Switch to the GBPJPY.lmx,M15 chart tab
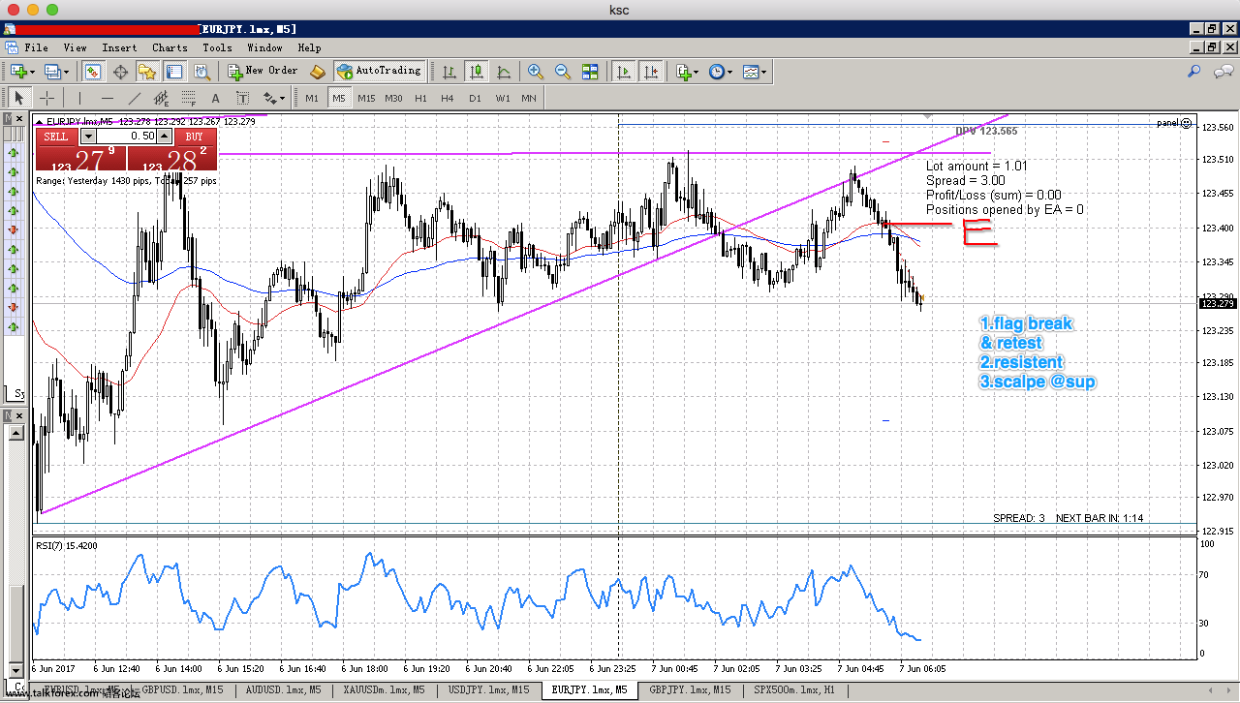The image size is (1240, 703). (690, 690)
